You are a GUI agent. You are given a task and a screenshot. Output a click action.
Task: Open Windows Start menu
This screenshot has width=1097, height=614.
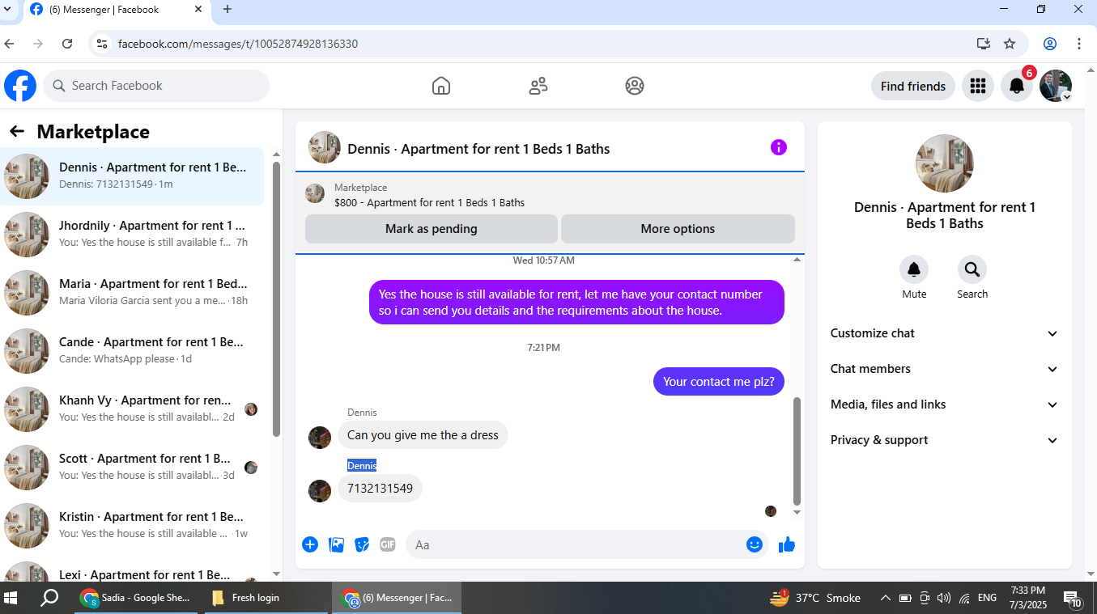(x=11, y=598)
